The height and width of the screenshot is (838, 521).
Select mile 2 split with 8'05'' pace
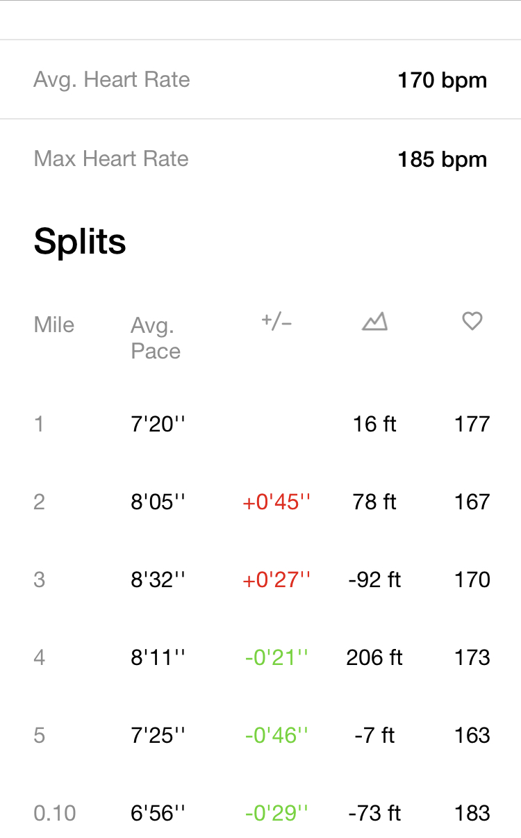point(260,502)
